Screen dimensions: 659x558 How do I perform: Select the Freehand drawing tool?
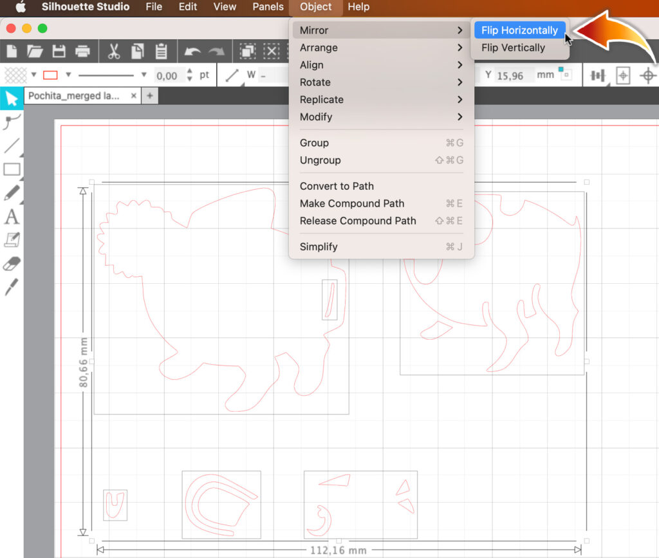[11, 192]
